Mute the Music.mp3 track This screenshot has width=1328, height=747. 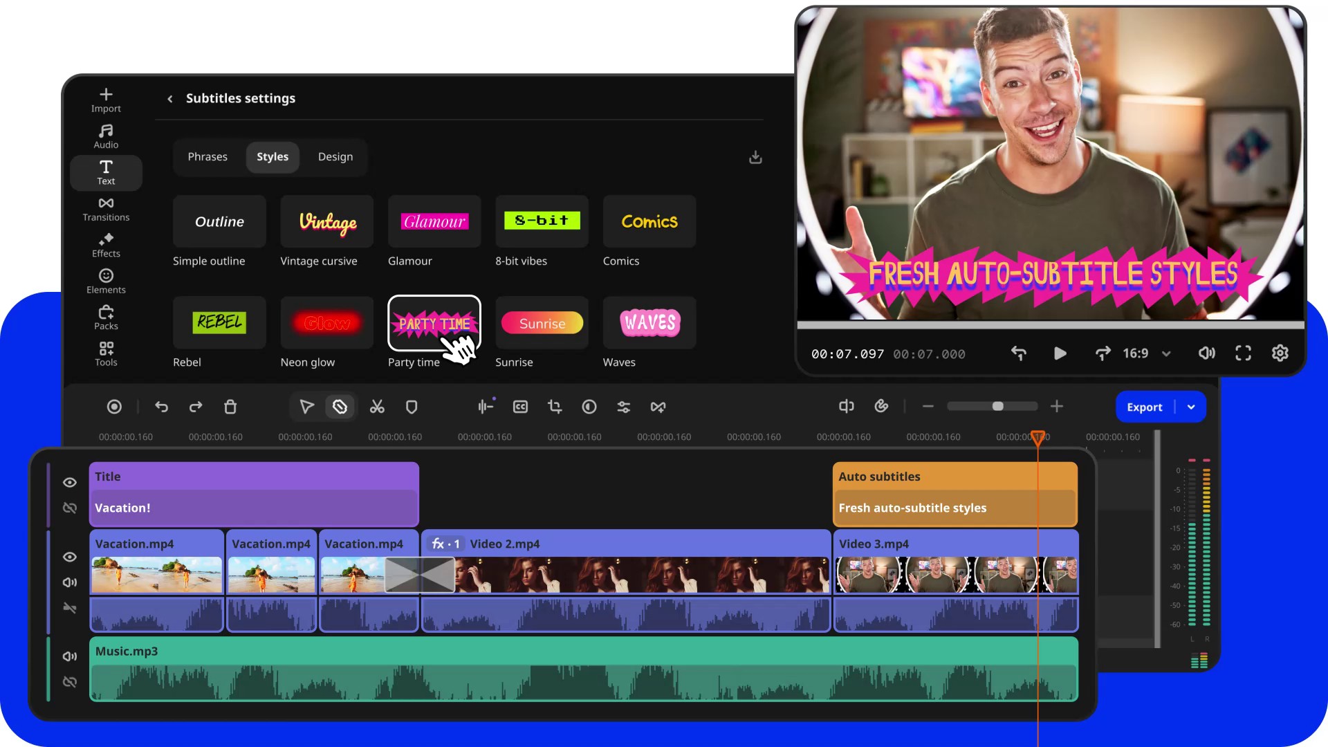click(69, 656)
